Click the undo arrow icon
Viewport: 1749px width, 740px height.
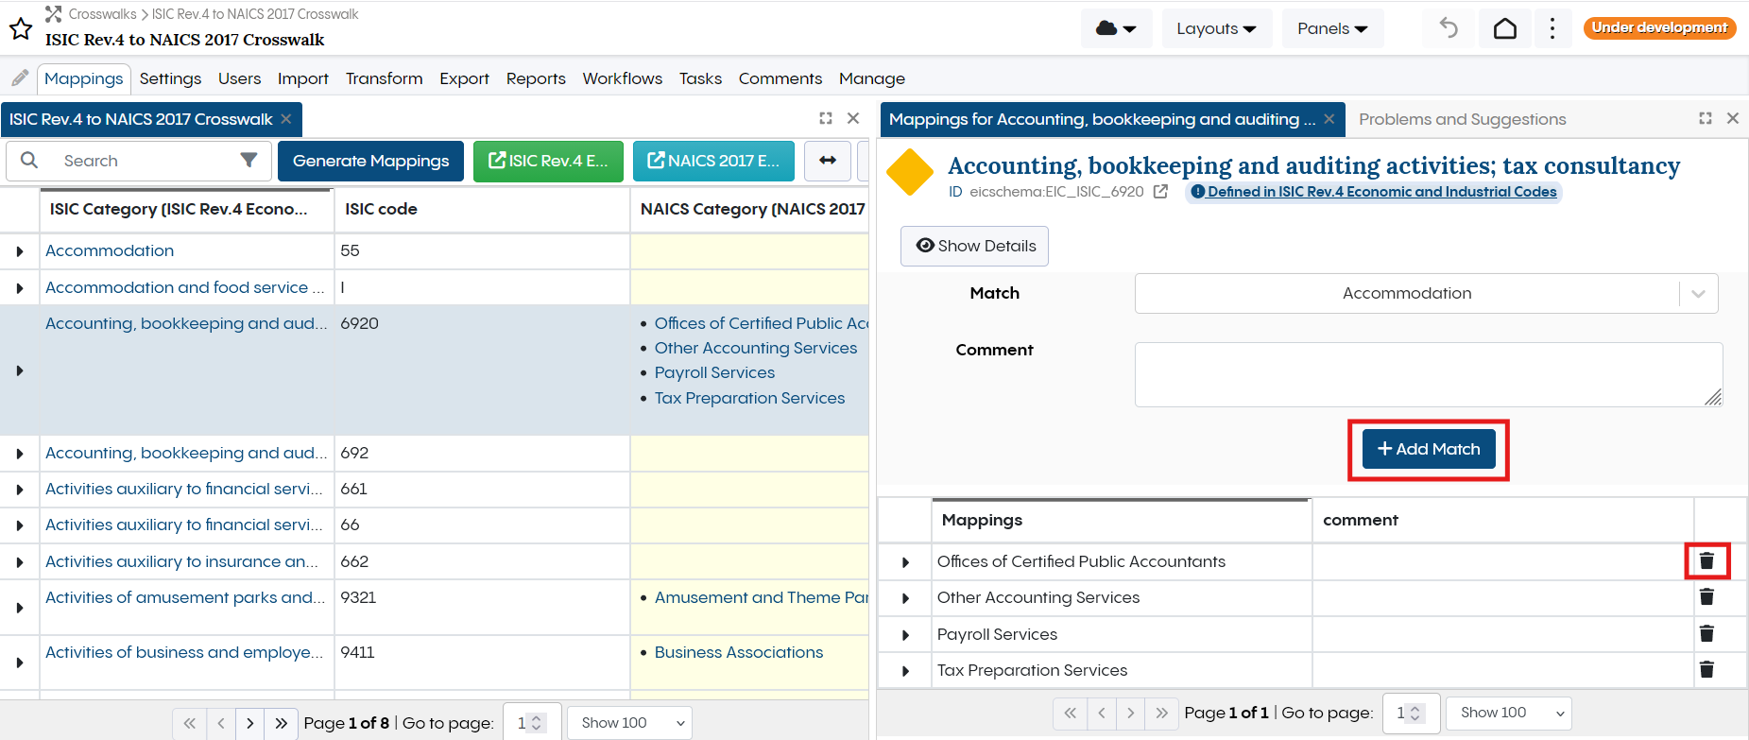coord(1449,28)
